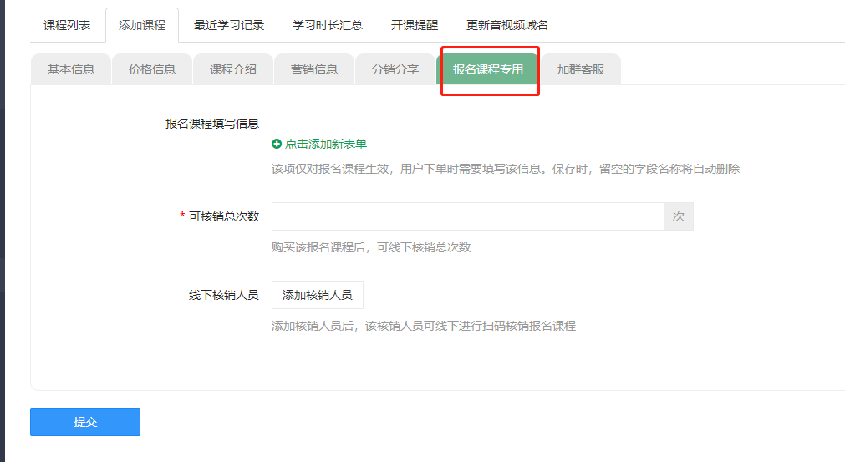Image resolution: width=845 pixels, height=462 pixels.
Task: Click hint text 购买该报名课程后，可线下核销总次数
Action: point(371,247)
